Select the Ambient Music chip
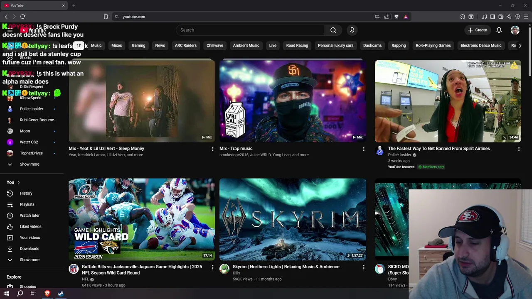This screenshot has height=299, width=532. (x=246, y=45)
